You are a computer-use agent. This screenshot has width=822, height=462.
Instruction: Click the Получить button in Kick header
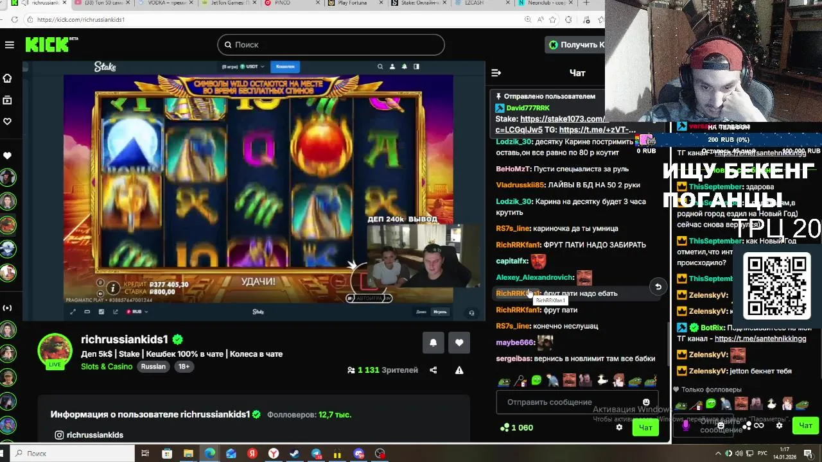[x=576, y=44]
